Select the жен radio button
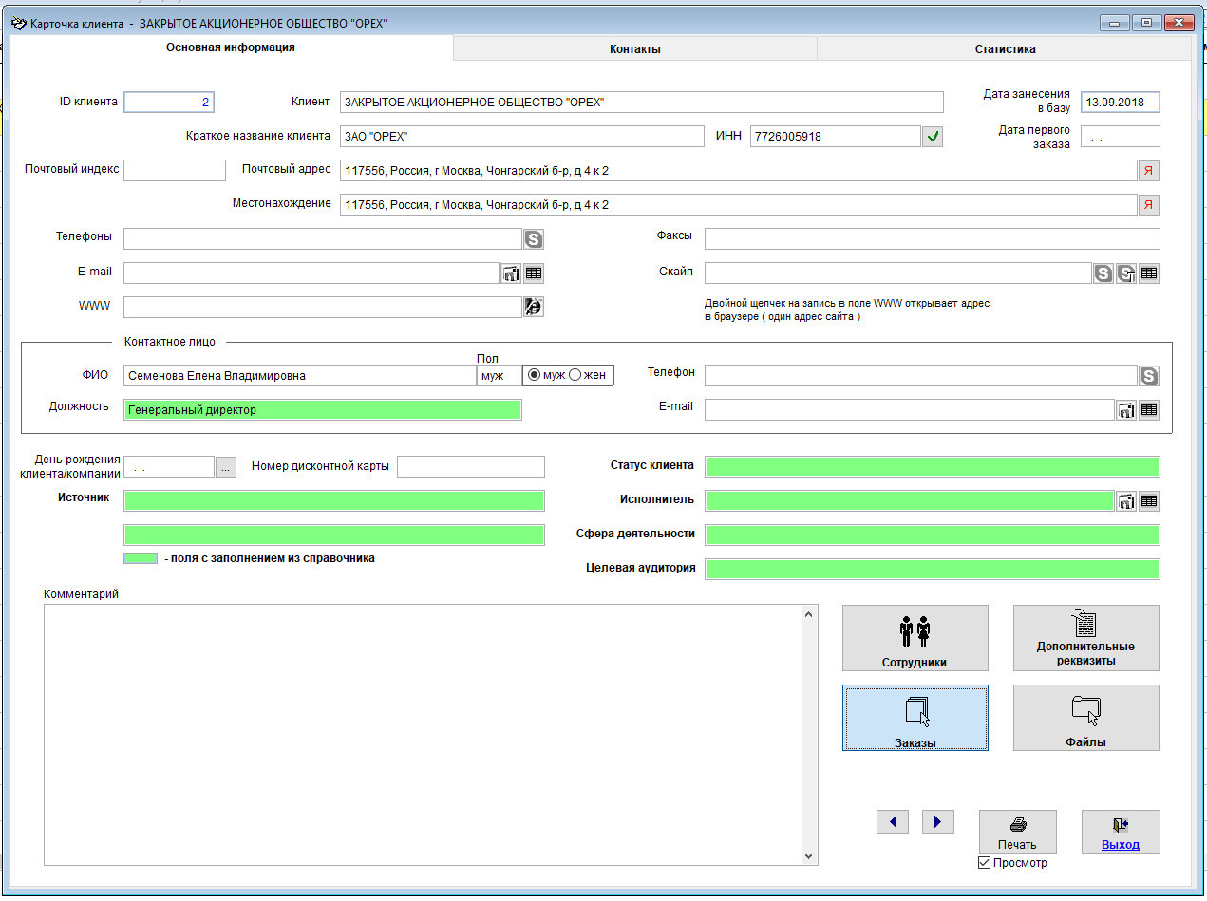The height and width of the screenshot is (901, 1207). (575, 375)
